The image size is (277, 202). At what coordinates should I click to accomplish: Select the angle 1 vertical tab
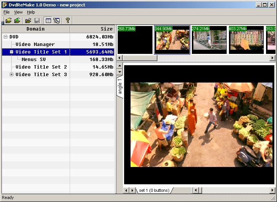[120, 86]
